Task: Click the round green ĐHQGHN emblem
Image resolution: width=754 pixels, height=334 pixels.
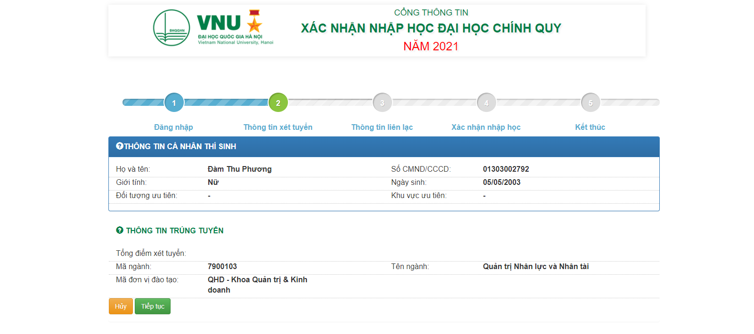Action: point(172,28)
